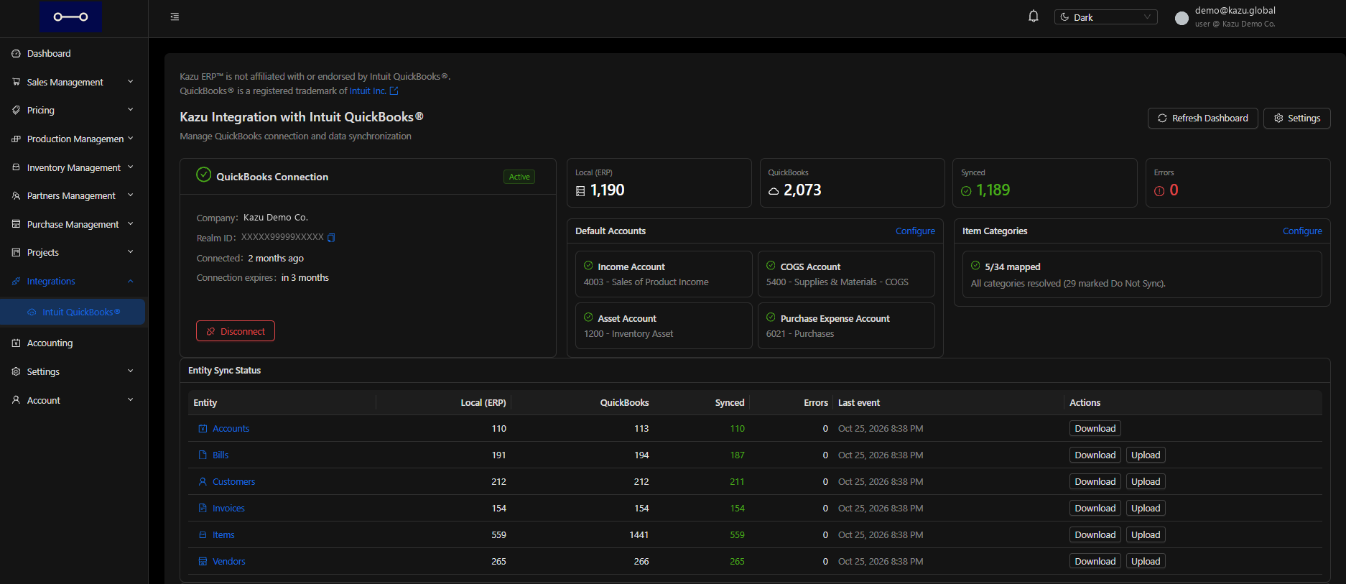Expand the Inventory Management section
Screen dimensions: 1346x584
coord(73,167)
